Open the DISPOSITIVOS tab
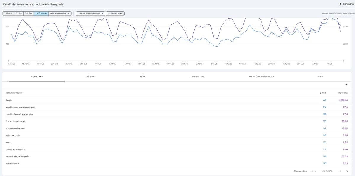 (197, 76)
